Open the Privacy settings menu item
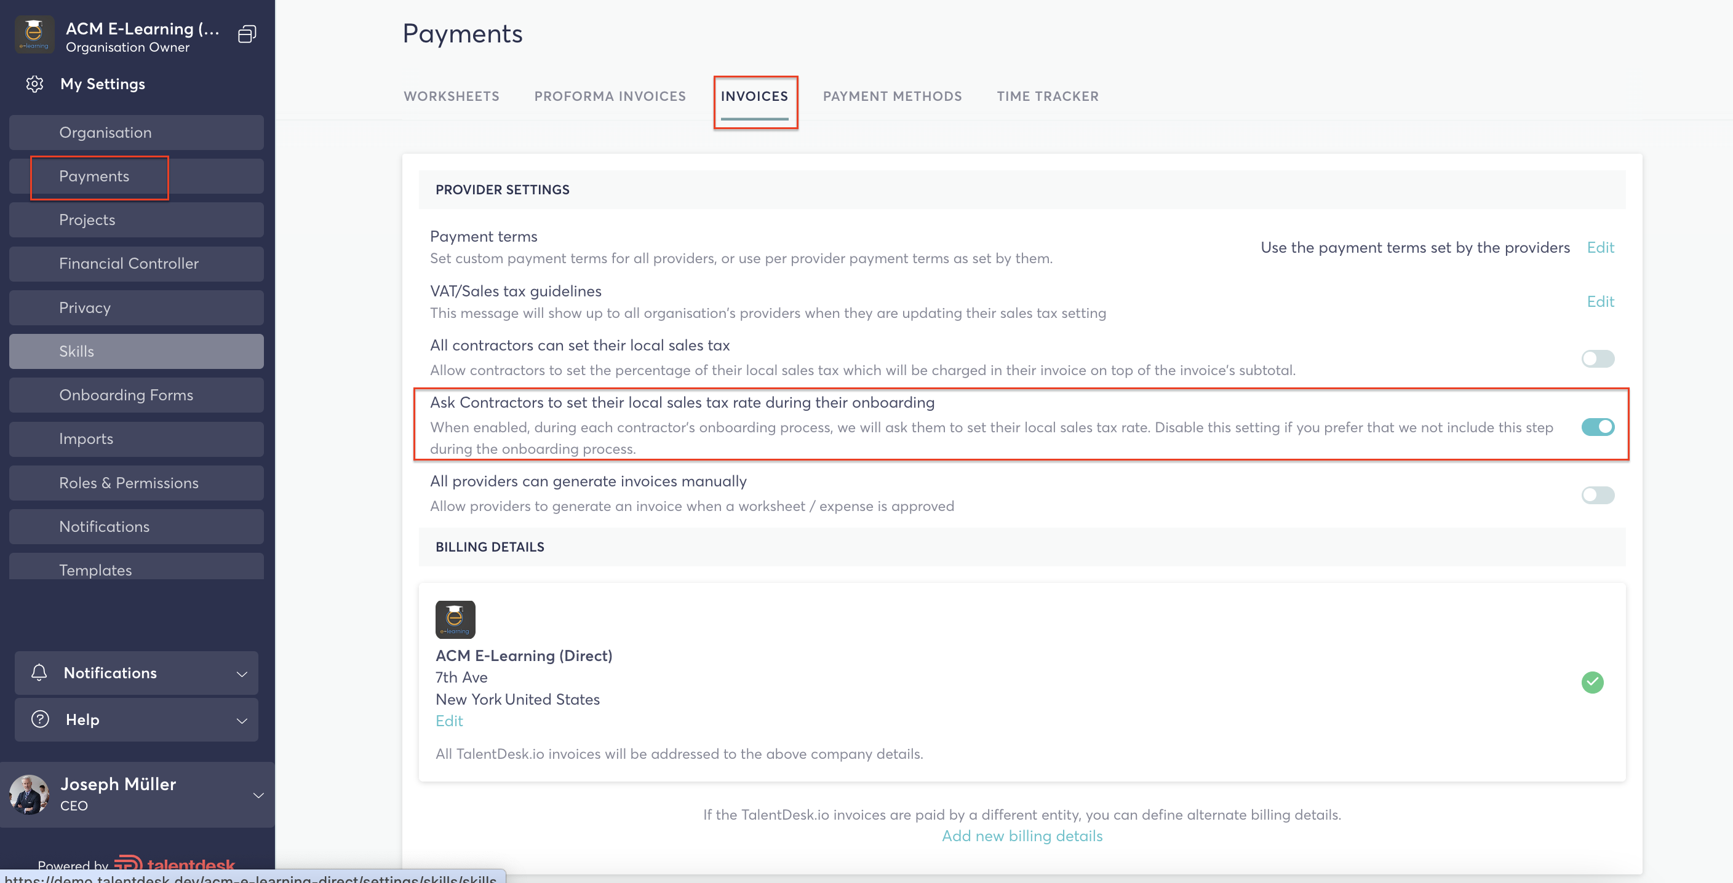This screenshot has width=1733, height=883. [137, 307]
